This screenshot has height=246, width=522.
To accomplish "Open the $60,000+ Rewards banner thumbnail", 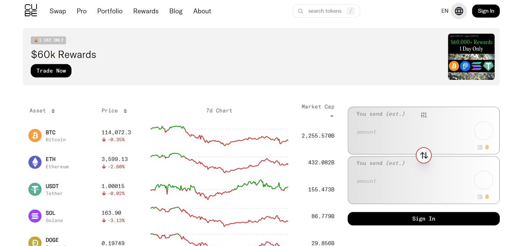I will coord(471,57).
